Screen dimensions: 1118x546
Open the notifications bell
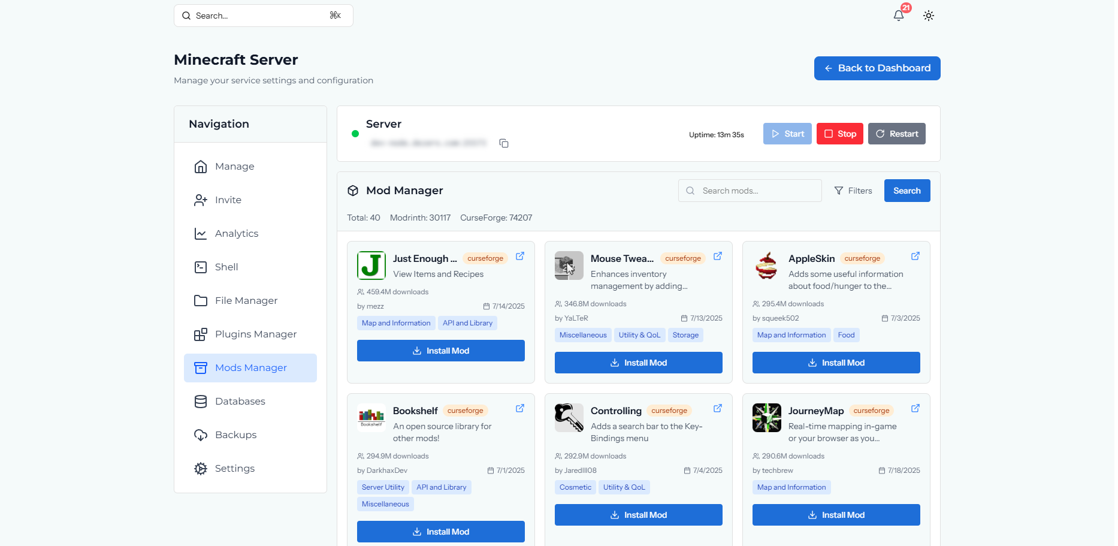pos(898,16)
